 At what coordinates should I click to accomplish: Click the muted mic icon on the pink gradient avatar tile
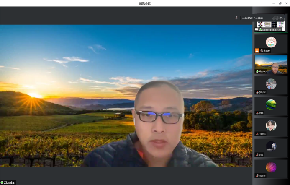(x=257, y=175)
